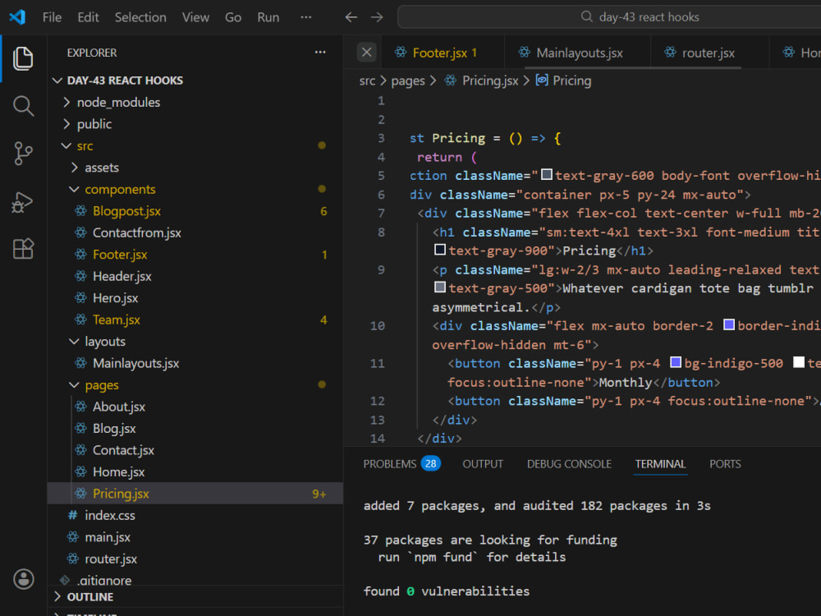This screenshot has width=821, height=616.
Task: Open the PROBLEMS panel tab
Action: pos(401,464)
